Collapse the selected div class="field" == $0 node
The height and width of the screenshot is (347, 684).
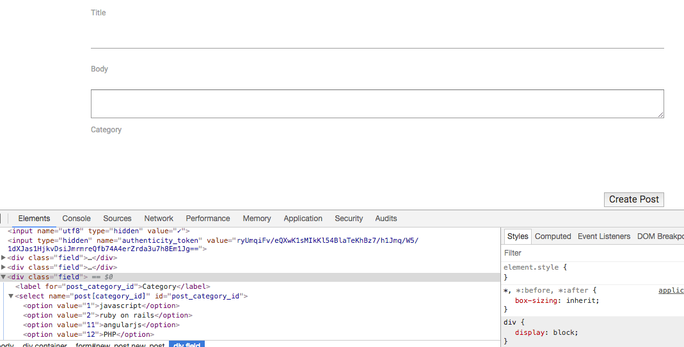pyautogui.click(x=3, y=277)
